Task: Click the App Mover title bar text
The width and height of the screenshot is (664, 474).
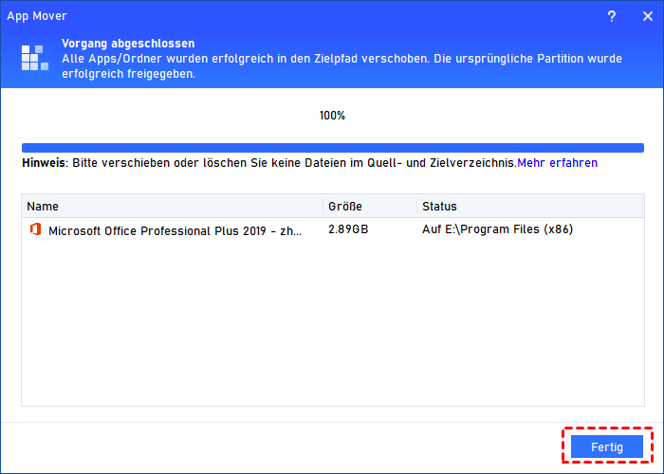Action: click(39, 17)
